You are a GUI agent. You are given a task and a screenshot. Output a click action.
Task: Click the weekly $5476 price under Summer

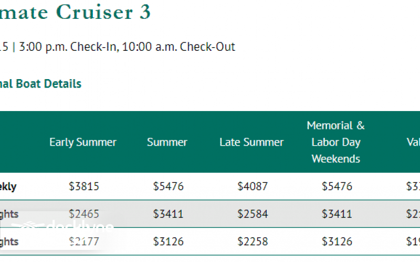[169, 187]
